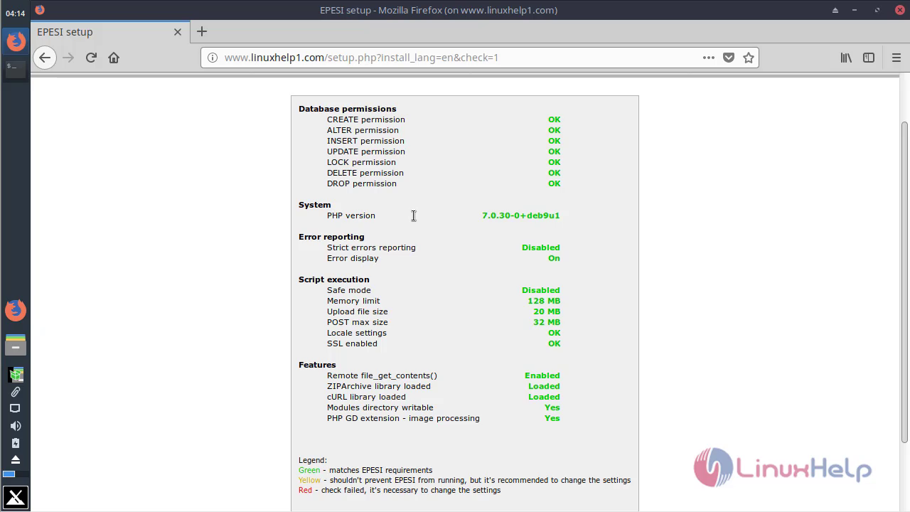
Task: Toggle the Firefox sidebar view
Action: 869,58
